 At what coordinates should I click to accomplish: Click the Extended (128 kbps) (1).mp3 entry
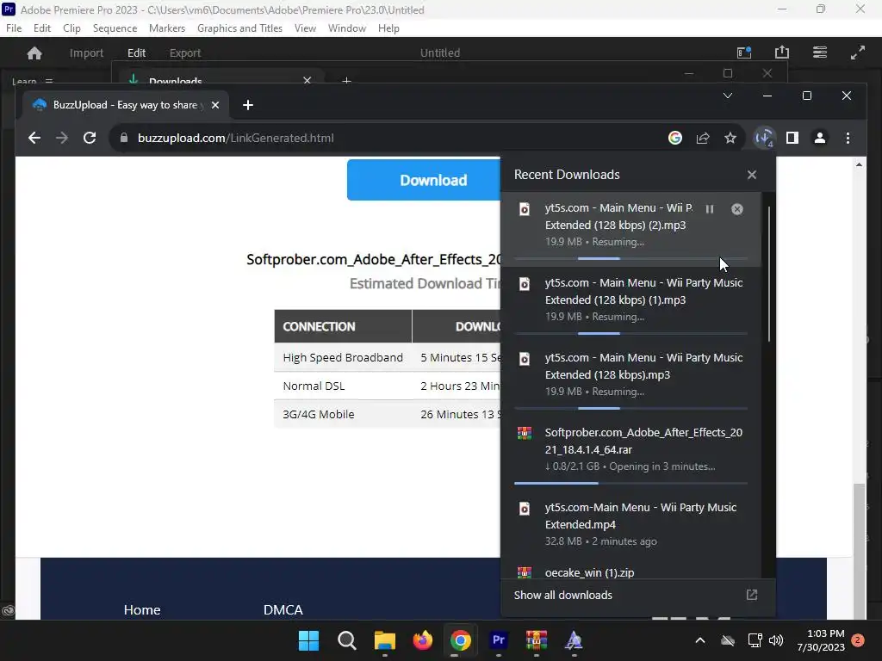[630, 304]
